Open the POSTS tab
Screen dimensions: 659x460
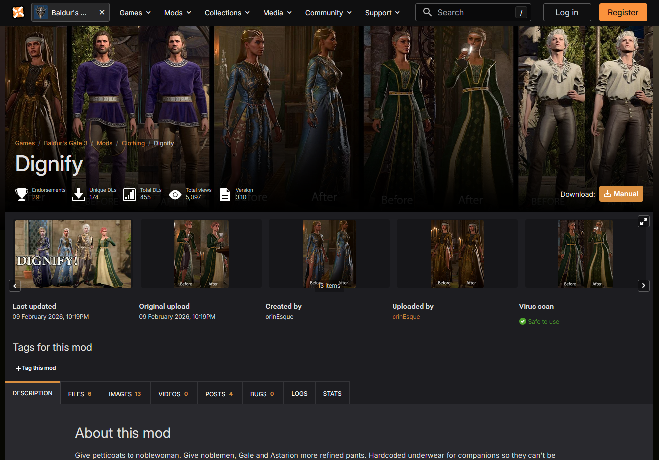pos(219,393)
